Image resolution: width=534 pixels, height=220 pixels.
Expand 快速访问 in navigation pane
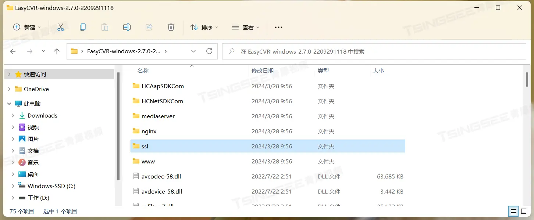(9, 74)
